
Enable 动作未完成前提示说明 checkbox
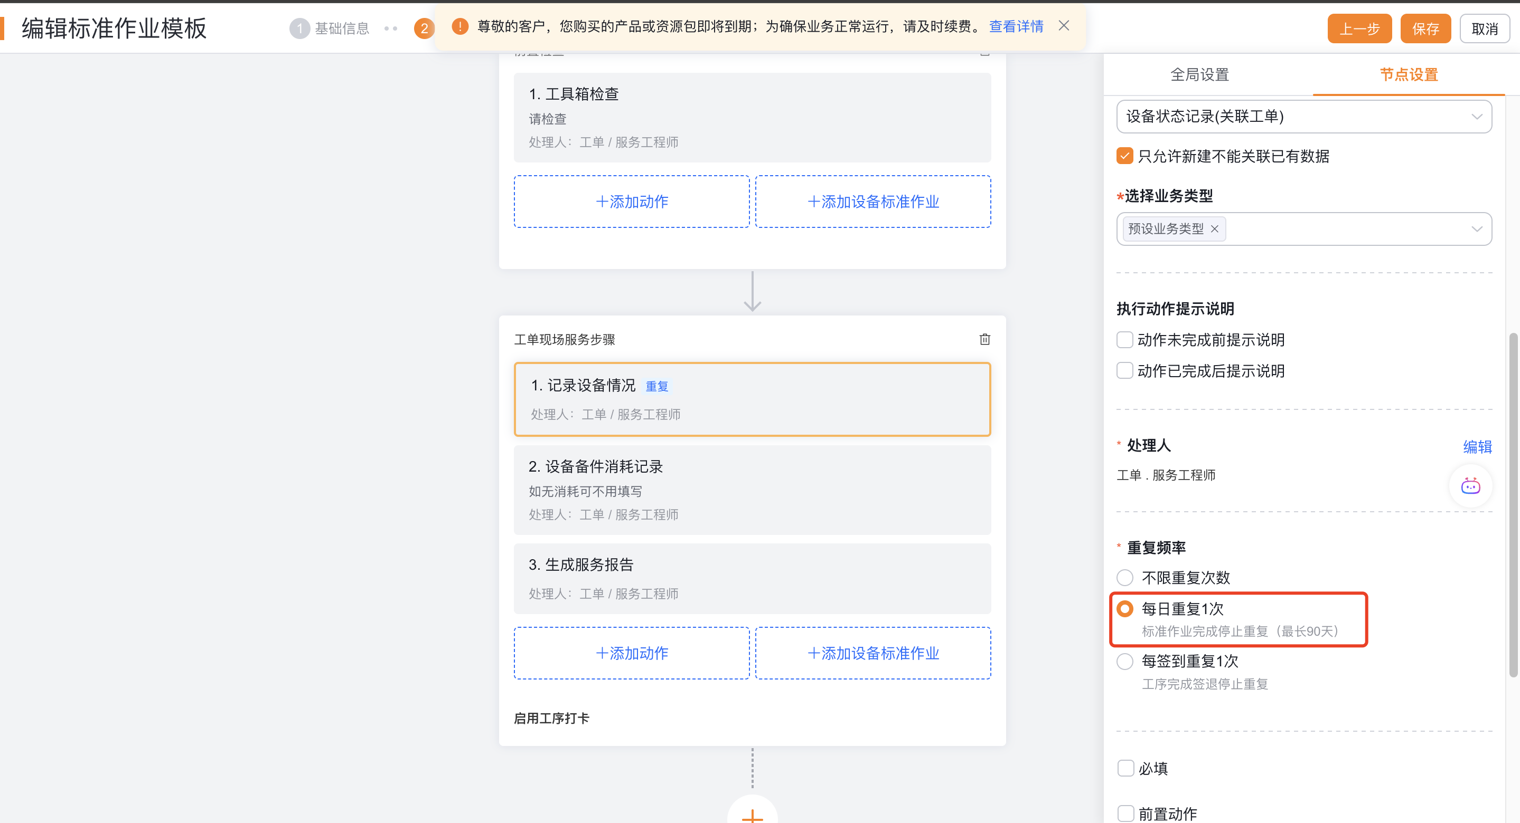(x=1124, y=340)
